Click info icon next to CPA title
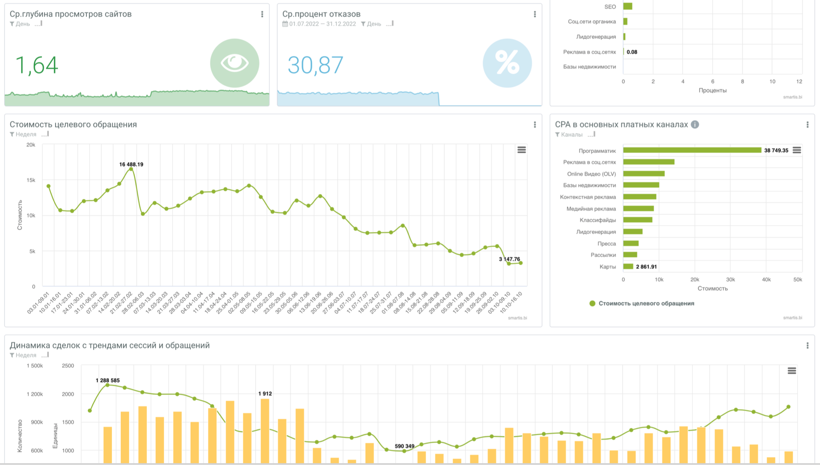The image size is (820, 465). pos(695,124)
